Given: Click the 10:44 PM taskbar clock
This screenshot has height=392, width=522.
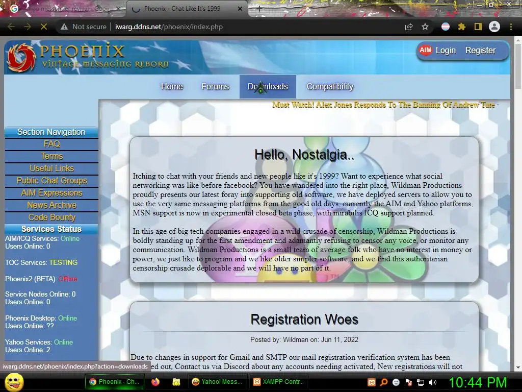Looking at the screenshot, I should [478, 382].
